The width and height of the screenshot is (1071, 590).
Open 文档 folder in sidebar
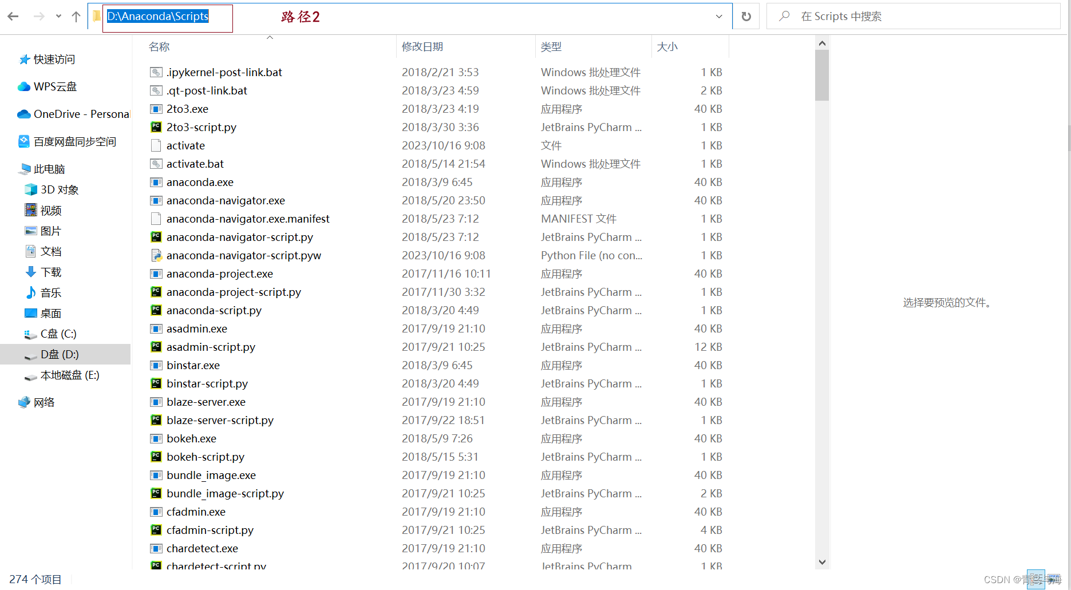43,251
